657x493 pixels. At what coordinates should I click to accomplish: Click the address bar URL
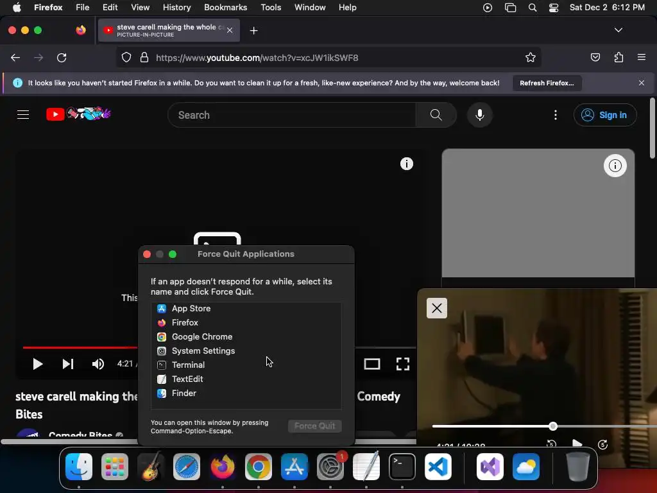[x=257, y=58]
